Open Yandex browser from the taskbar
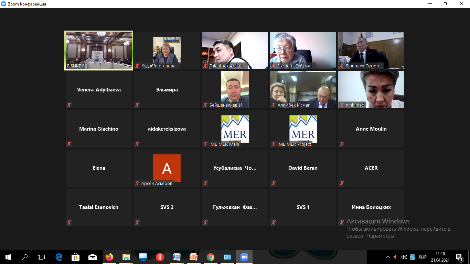470x264 pixels. tap(160, 257)
